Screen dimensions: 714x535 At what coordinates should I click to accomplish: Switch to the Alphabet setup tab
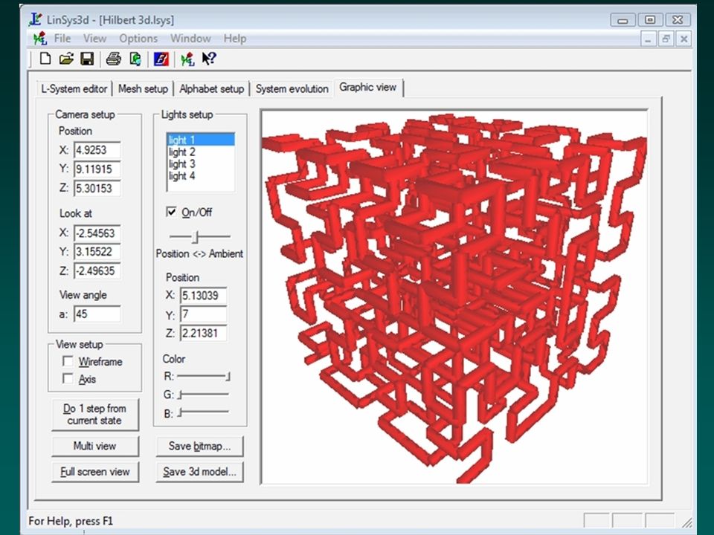212,88
